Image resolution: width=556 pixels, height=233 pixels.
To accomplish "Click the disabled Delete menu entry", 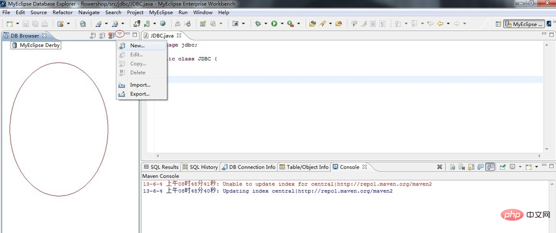I will (142, 73).
